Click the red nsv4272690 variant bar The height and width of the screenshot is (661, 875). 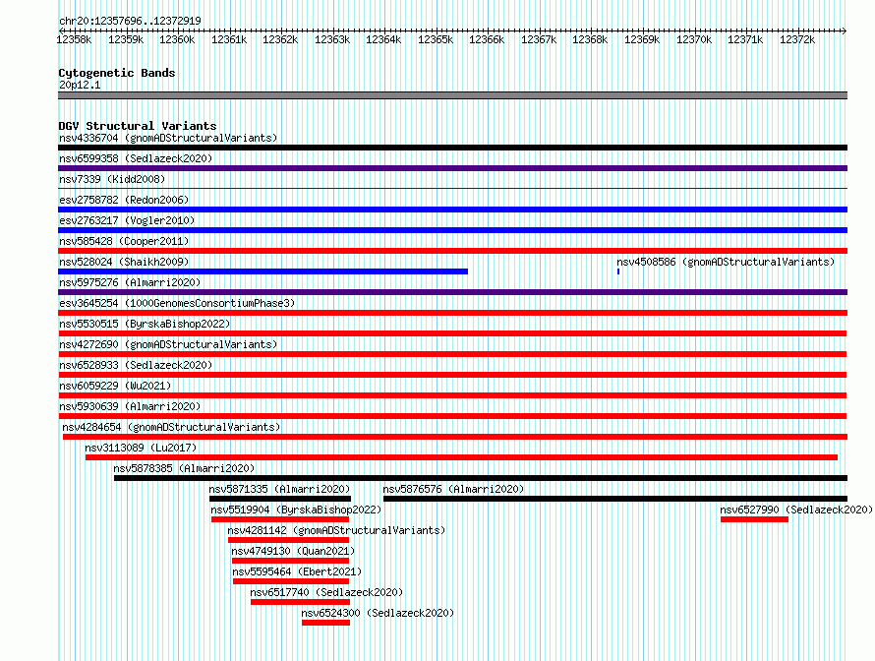click(452, 354)
